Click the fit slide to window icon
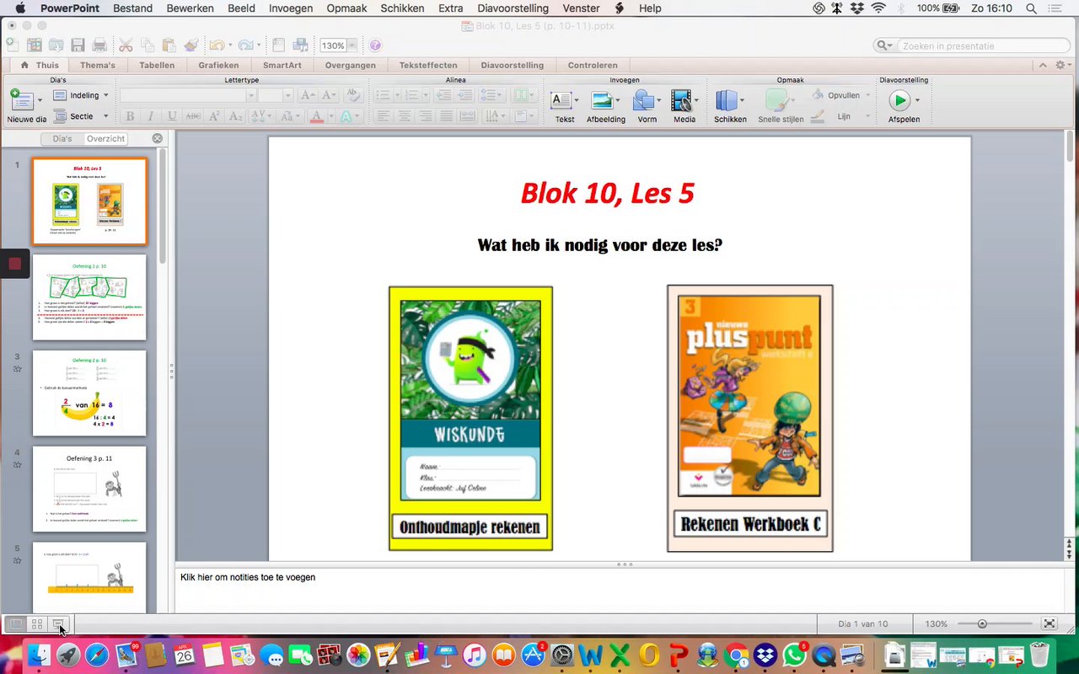This screenshot has height=674, width=1079. (1049, 623)
